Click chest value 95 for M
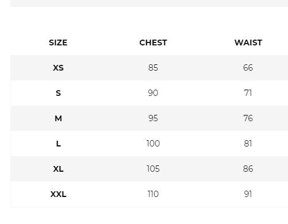Viewport: 288px width, 224px height. click(x=153, y=118)
